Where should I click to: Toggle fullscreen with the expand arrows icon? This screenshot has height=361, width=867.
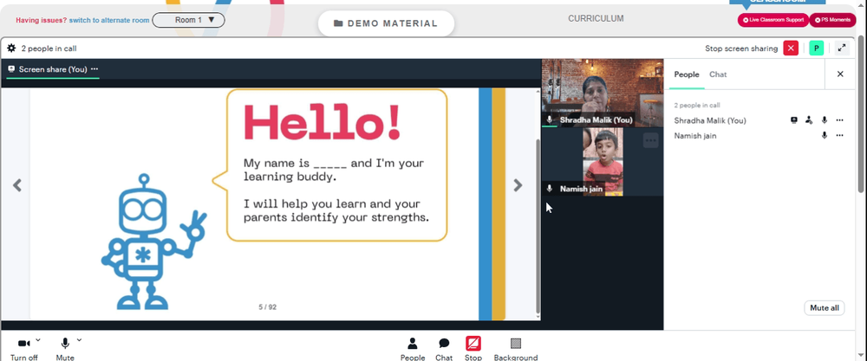[x=842, y=48]
